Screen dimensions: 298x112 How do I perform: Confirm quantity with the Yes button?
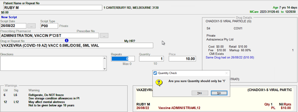click(x=200, y=93)
